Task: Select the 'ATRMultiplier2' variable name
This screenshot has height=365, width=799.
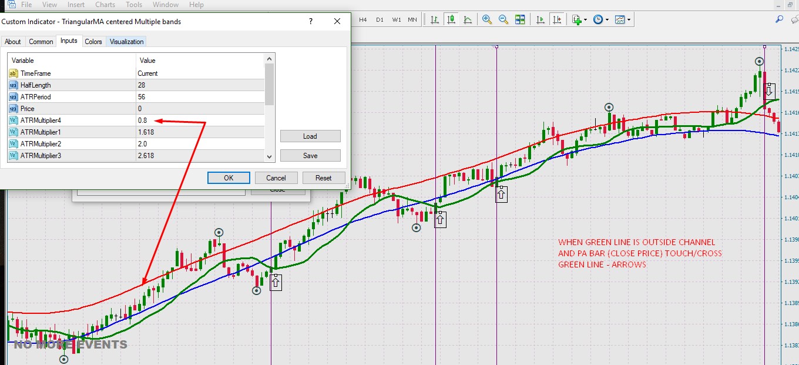Action: (x=41, y=144)
